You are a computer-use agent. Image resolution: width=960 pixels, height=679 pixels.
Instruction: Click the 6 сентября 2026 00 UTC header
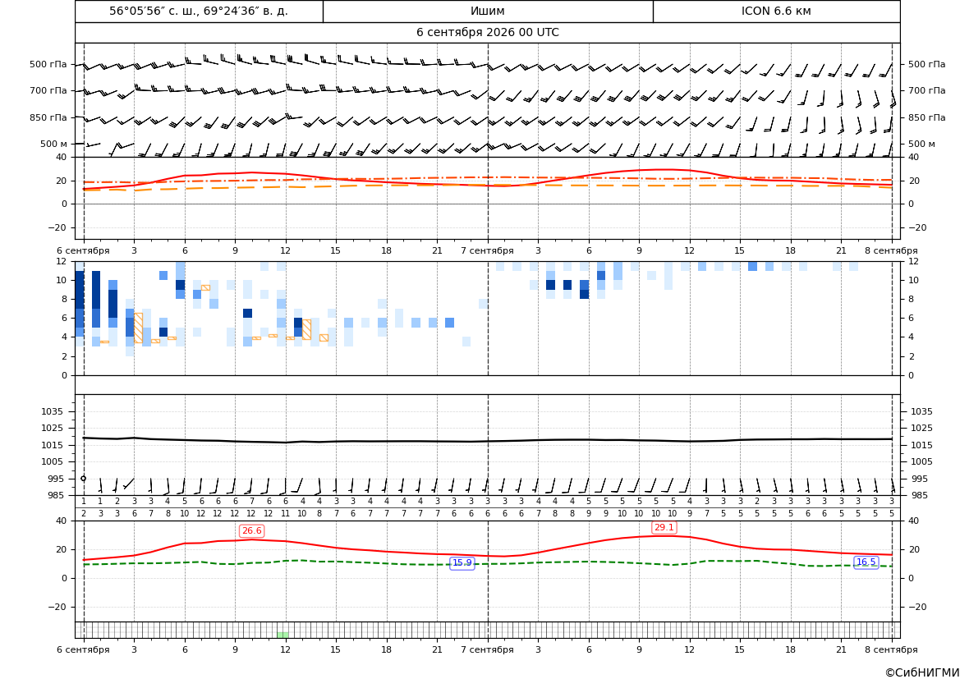(x=487, y=33)
